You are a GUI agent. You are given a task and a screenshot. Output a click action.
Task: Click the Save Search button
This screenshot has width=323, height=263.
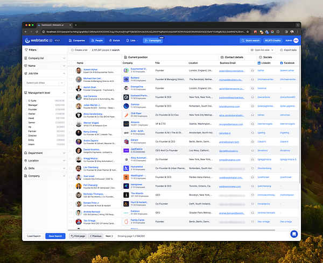pyautogui.click(x=55, y=236)
